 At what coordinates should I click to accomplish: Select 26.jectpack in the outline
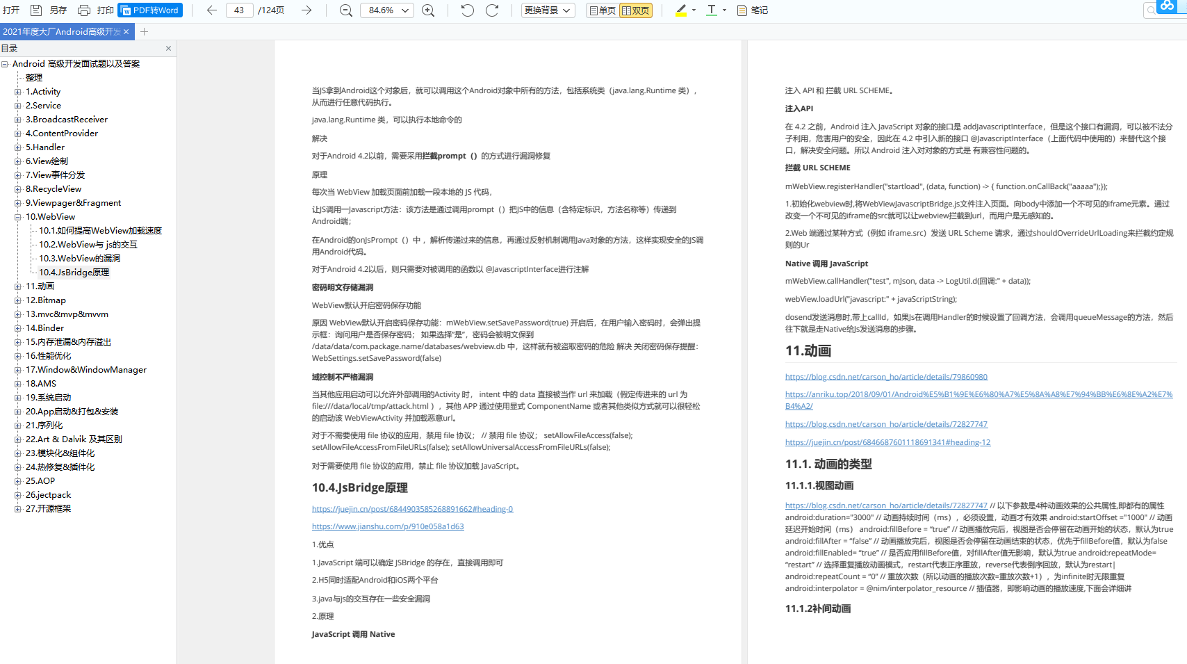click(x=48, y=495)
